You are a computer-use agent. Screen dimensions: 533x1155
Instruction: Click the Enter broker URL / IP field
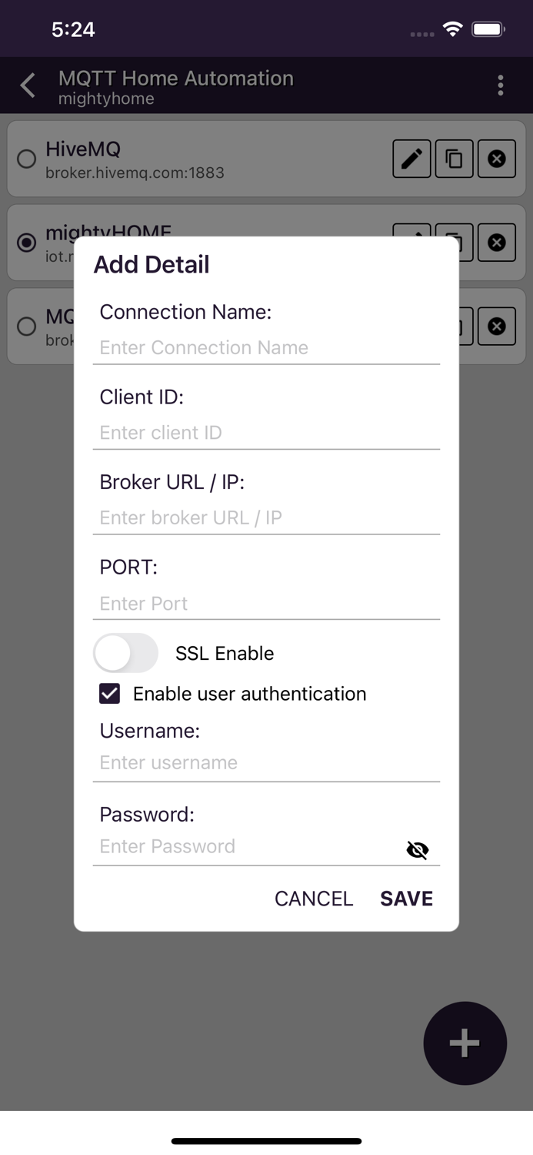[266, 517]
